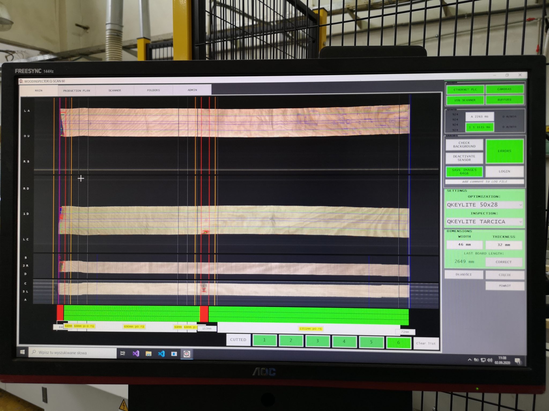This screenshot has height=411, width=549.
Task: Switch to the MAIN tab
Action: (x=39, y=90)
